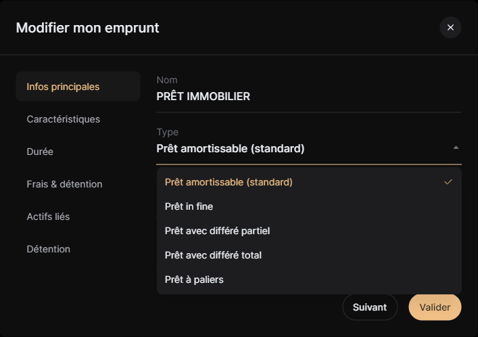Click the checkmark beside the selected loan type
The height and width of the screenshot is (337, 478).
click(x=448, y=182)
